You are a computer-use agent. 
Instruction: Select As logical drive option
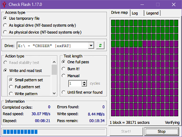click(x=5, y=25)
